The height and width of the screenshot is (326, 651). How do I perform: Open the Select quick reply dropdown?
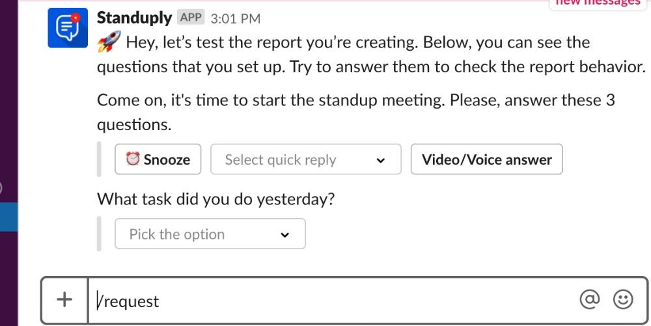point(306,159)
